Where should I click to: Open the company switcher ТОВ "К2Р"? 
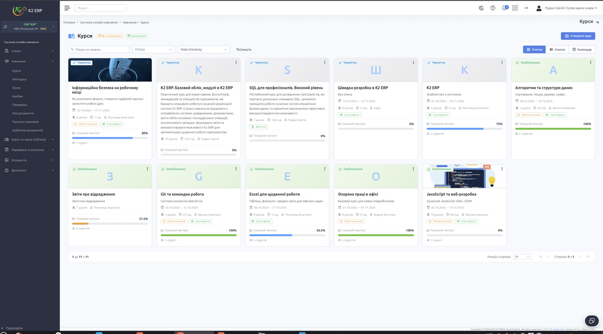[x=29, y=26]
